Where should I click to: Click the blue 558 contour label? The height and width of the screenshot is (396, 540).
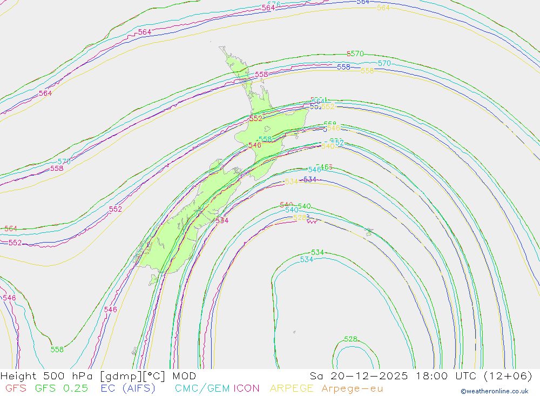[343, 67]
